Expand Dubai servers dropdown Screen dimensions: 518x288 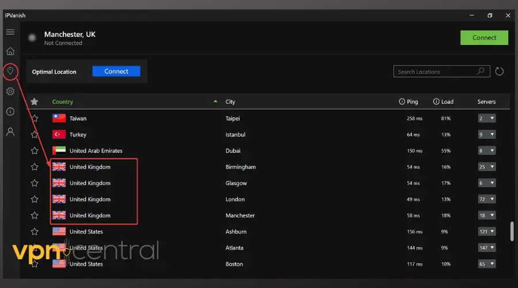(486, 150)
